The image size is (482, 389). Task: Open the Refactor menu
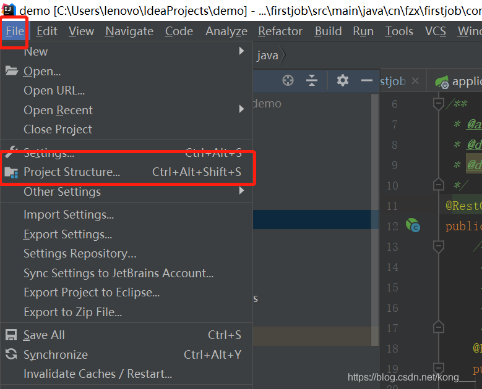tap(280, 31)
